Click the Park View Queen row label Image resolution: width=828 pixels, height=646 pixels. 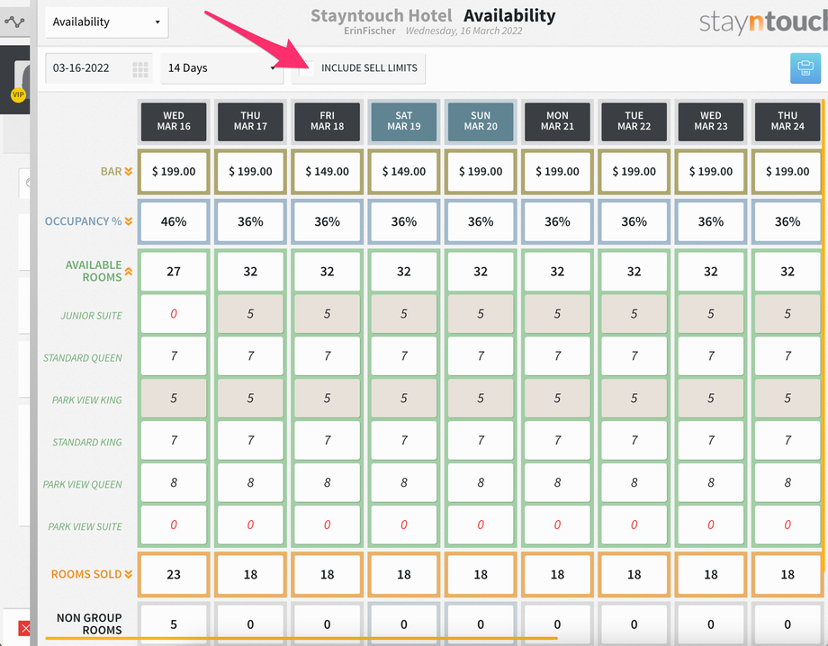[83, 484]
